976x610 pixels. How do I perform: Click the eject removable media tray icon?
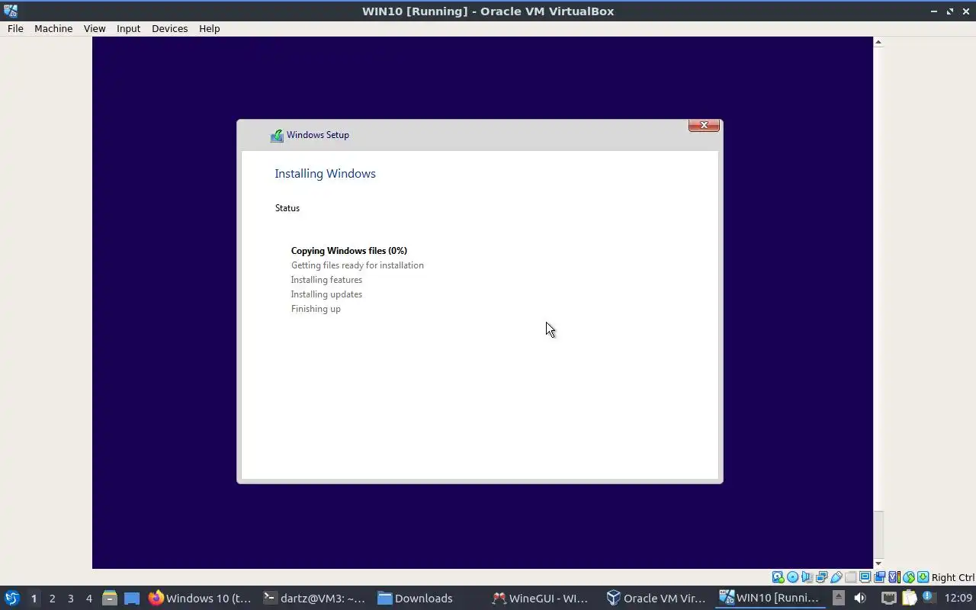(x=838, y=599)
